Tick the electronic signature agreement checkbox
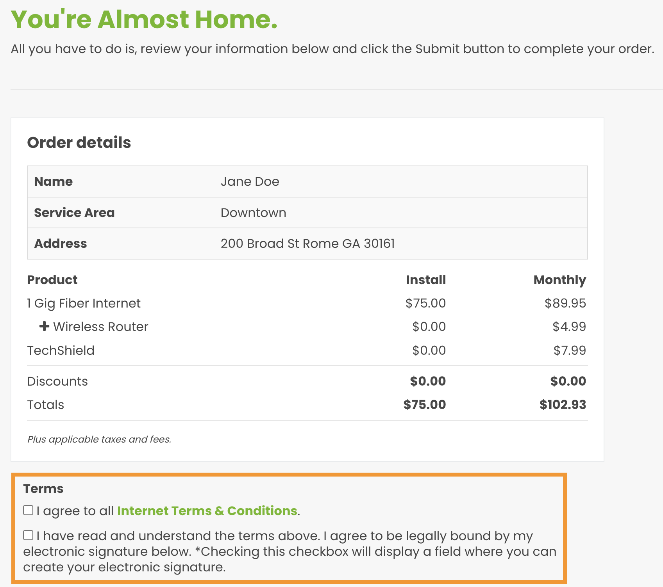Viewport: 663px width, 587px height. tap(28, 535)
